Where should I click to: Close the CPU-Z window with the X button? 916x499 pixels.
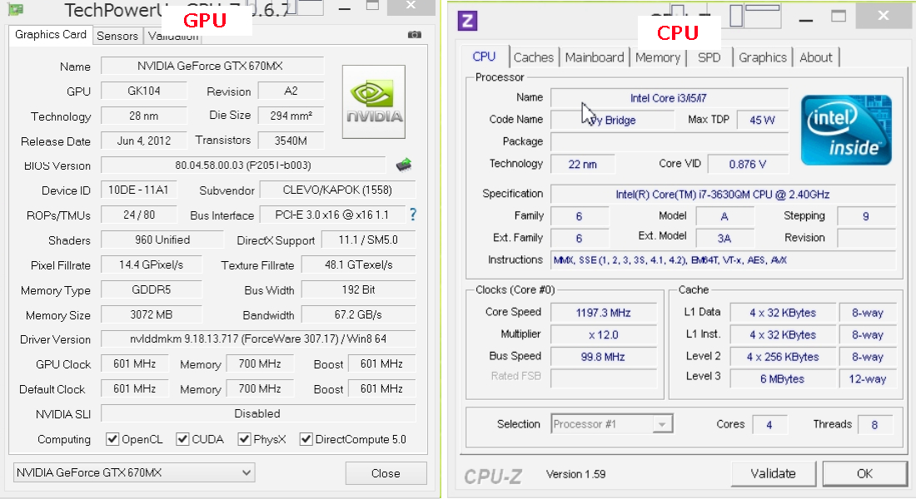(884, 15)
